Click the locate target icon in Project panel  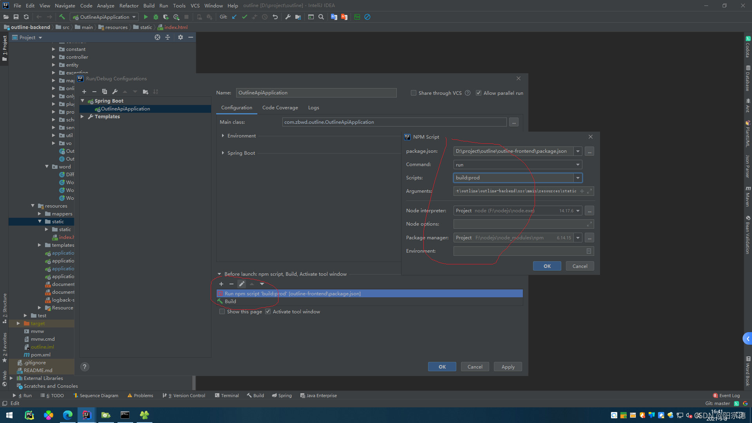point(157,37)
